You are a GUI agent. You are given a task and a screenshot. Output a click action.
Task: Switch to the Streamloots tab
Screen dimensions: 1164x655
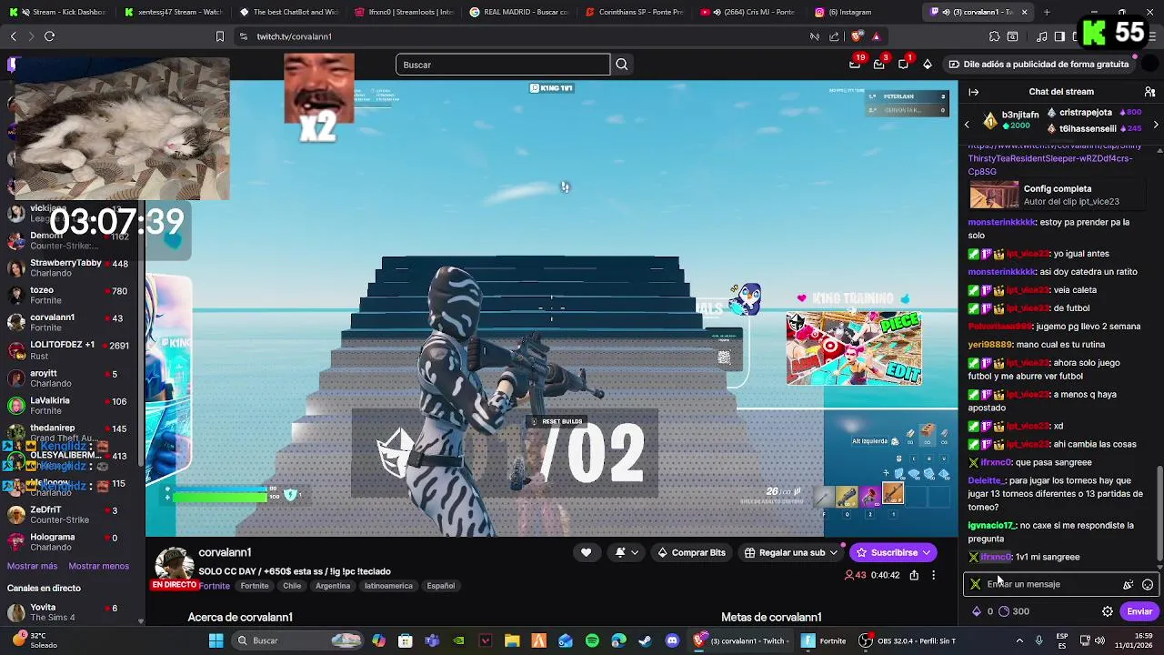[x=403, y=12]
